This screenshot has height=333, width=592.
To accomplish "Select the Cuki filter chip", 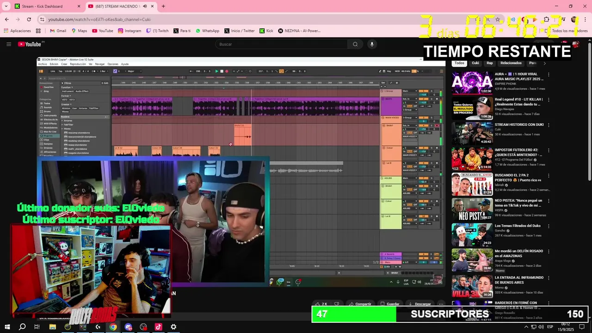I will pos(475,63).
